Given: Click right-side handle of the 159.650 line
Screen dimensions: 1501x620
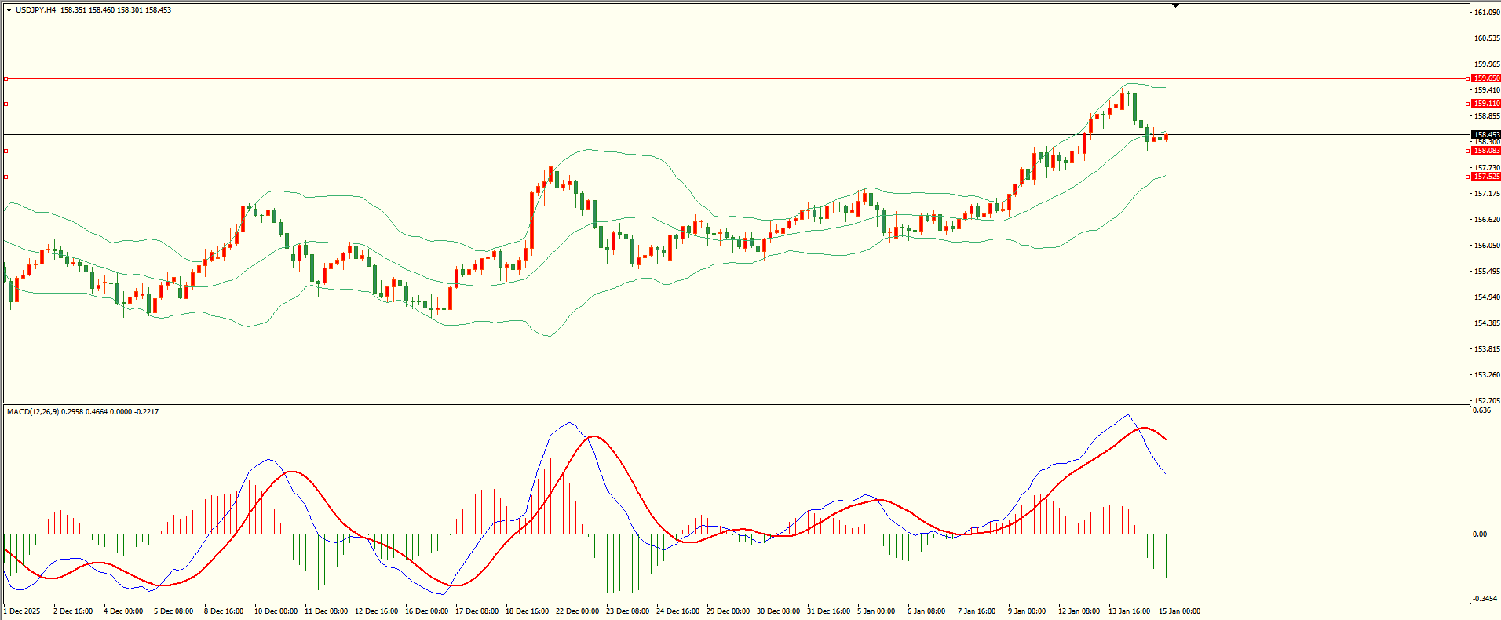Looking at the screenshot, I should tap(1468, 78).
